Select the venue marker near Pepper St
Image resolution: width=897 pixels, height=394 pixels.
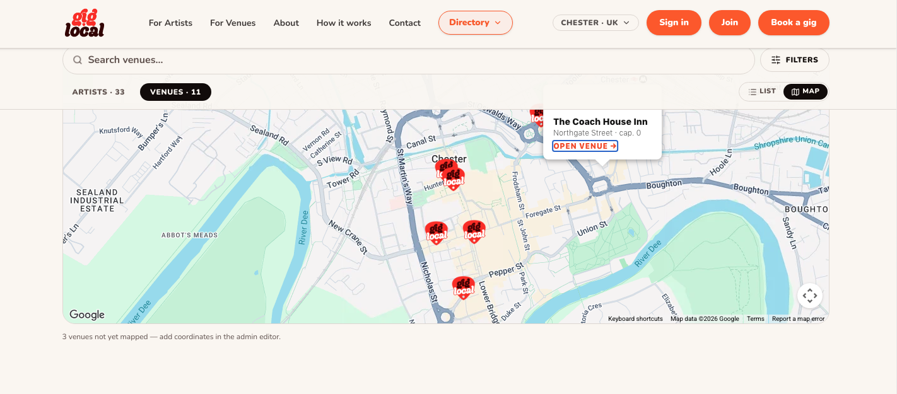point(463,287)
